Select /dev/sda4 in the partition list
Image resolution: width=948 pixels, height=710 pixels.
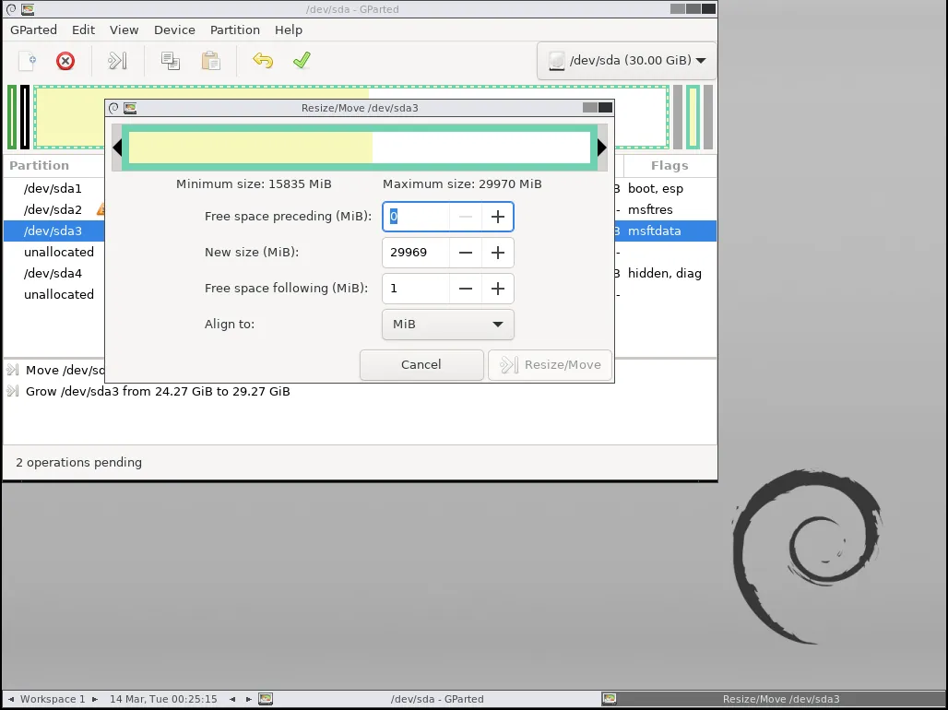click(53, 273)
